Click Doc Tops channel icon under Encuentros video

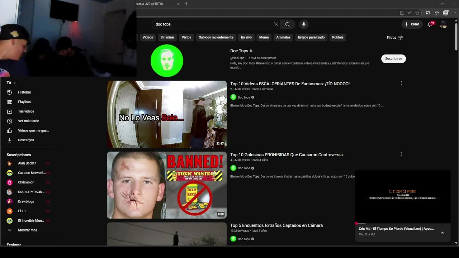point(233,239)
